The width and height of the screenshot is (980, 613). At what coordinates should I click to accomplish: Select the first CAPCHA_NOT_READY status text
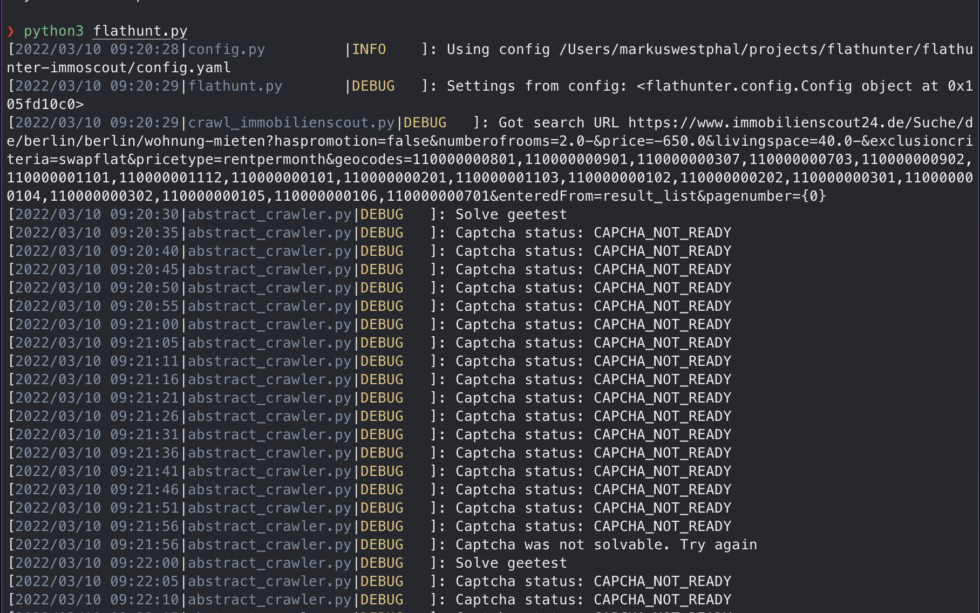pos(662,232)
